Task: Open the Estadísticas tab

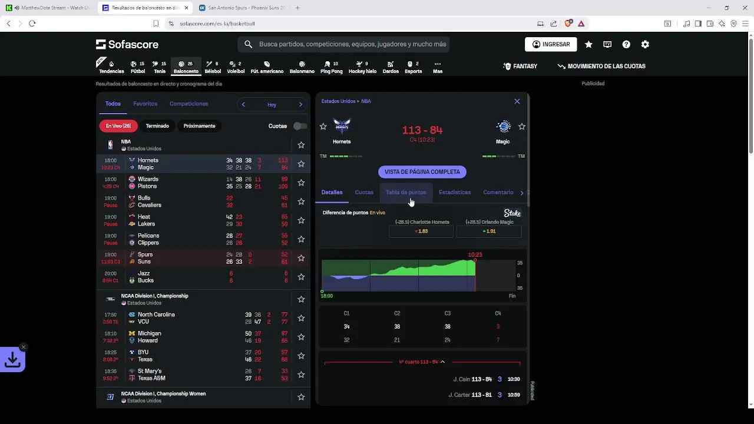Action: [x=455, y=193]
